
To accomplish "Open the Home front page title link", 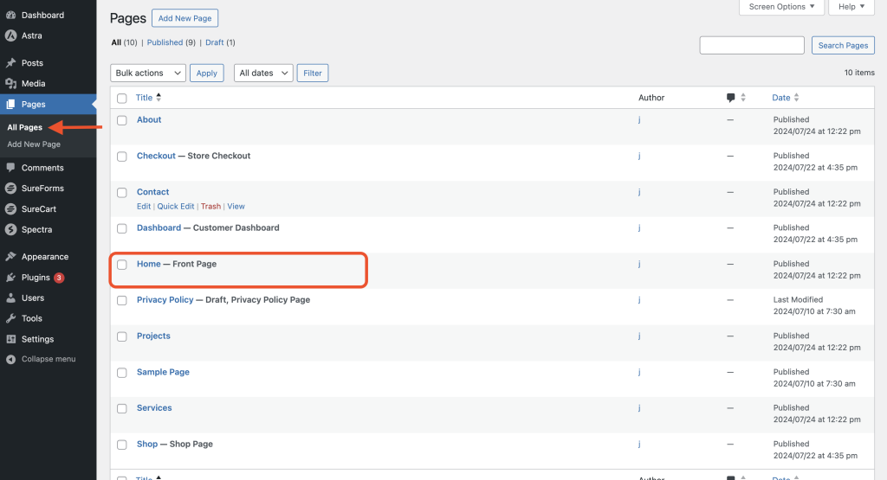I will tap(149, 264).
